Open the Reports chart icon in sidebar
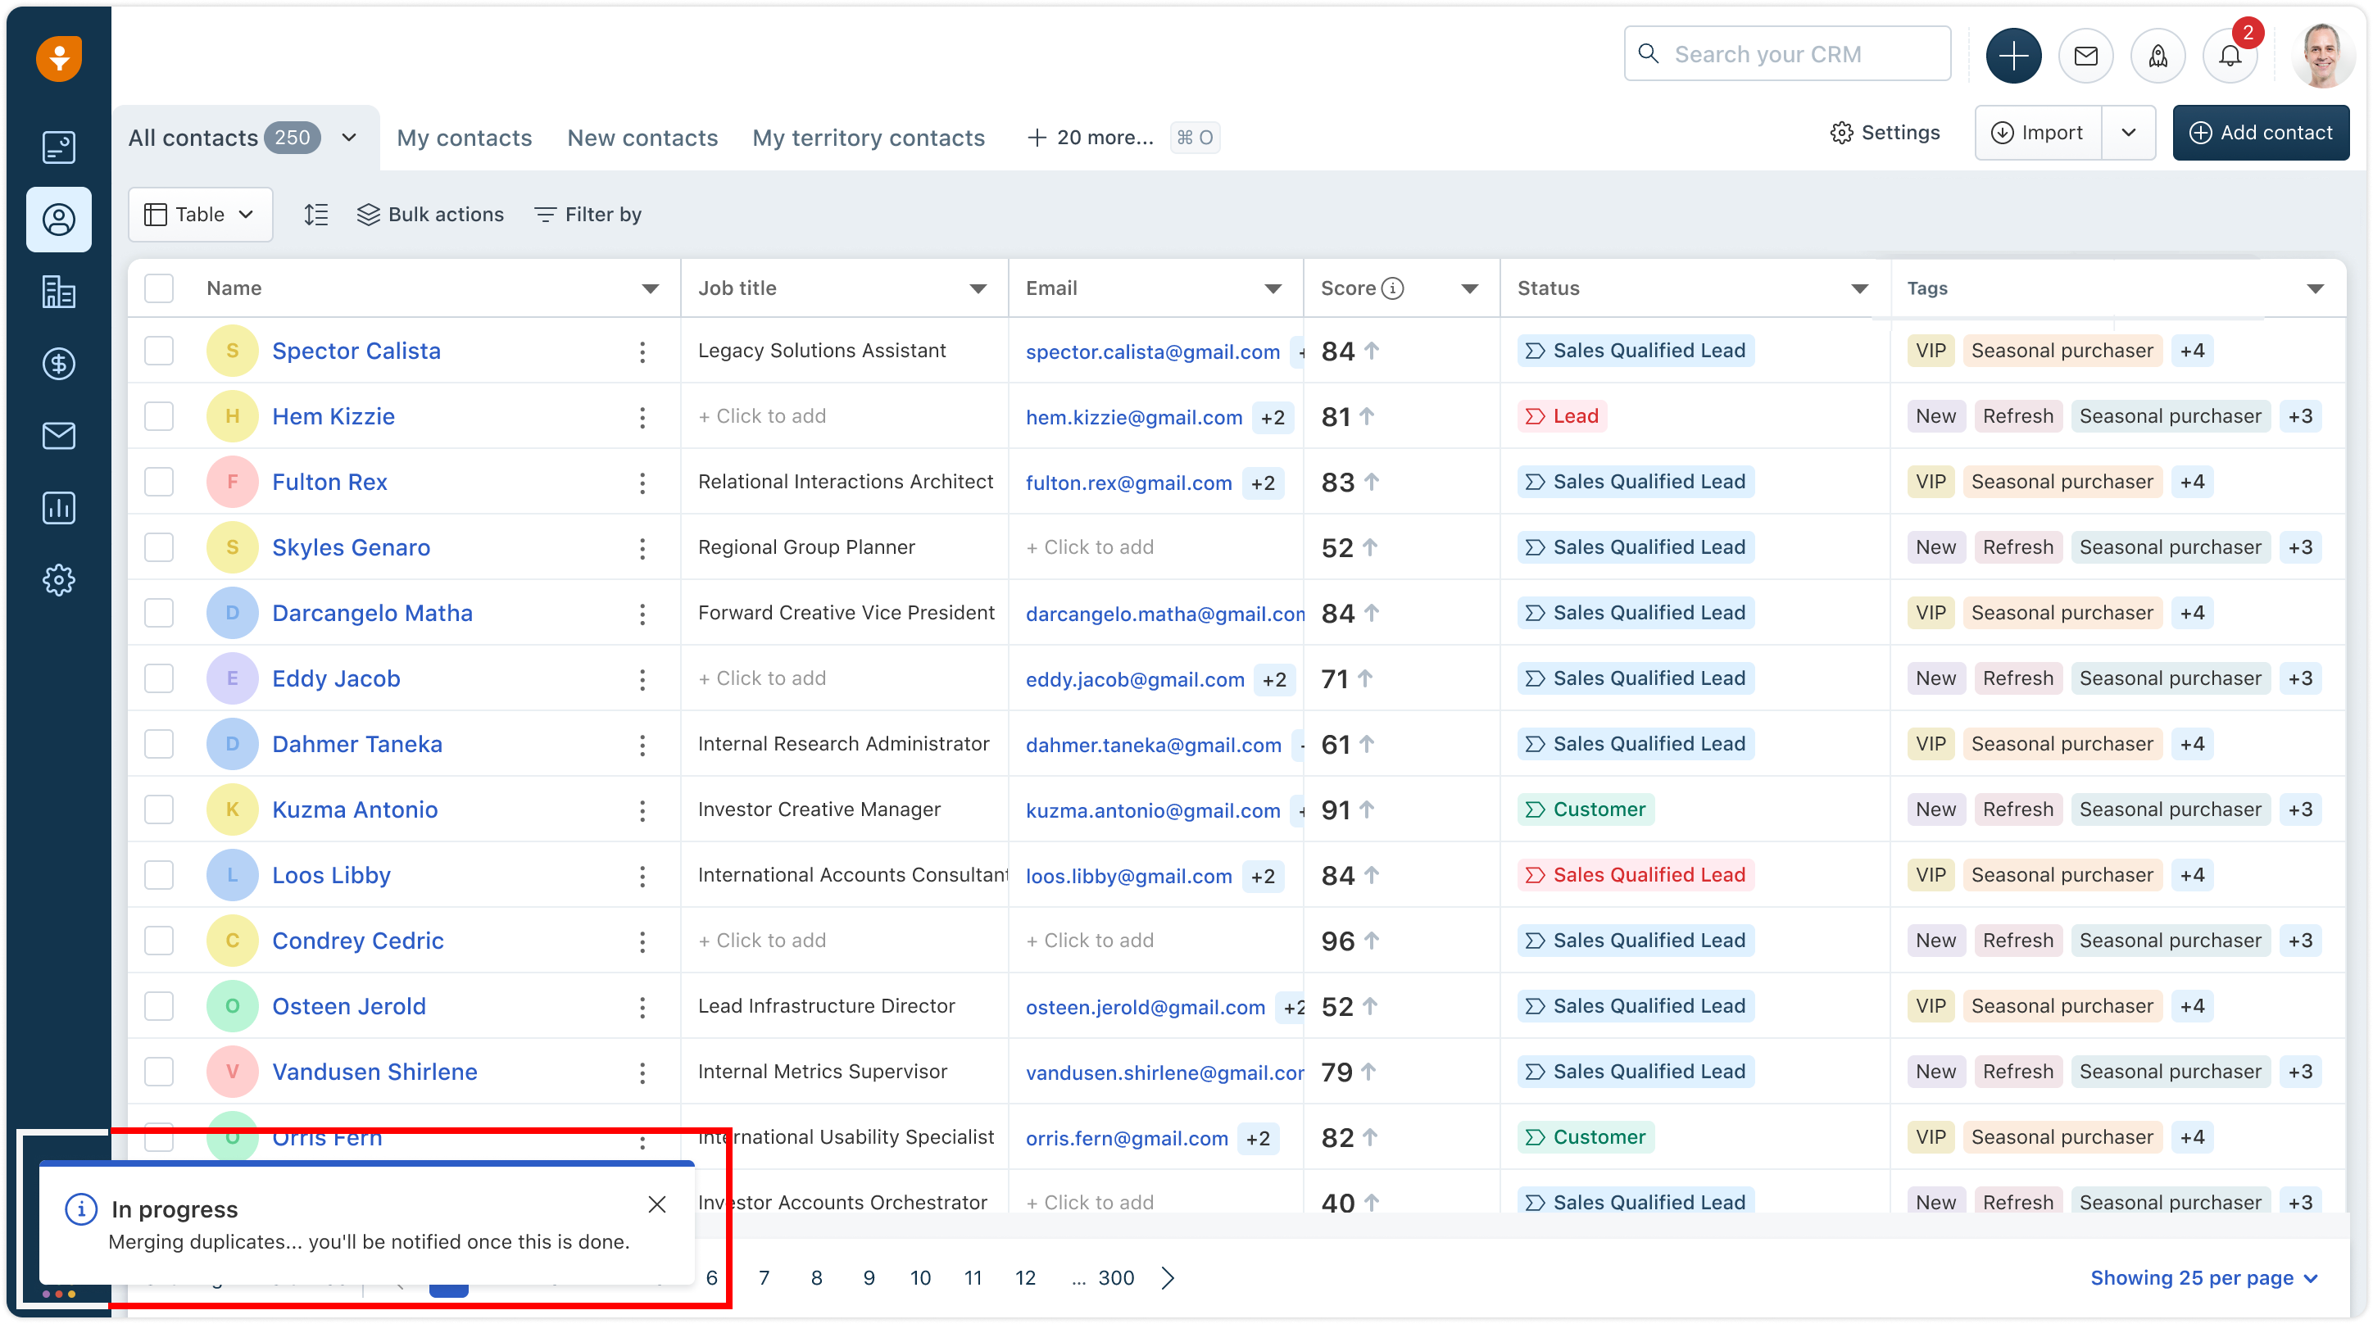 click(x=59, y=508)
